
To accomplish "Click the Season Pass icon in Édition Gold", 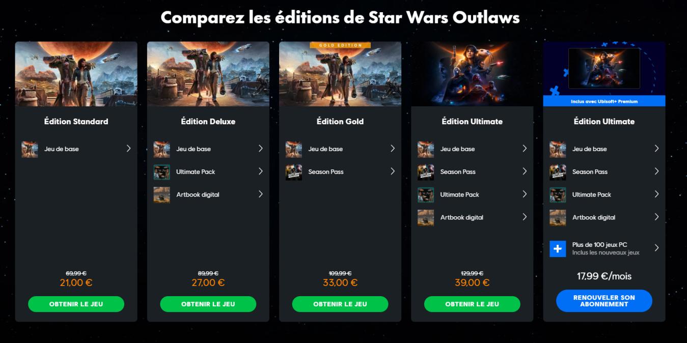I will (294, 172).
